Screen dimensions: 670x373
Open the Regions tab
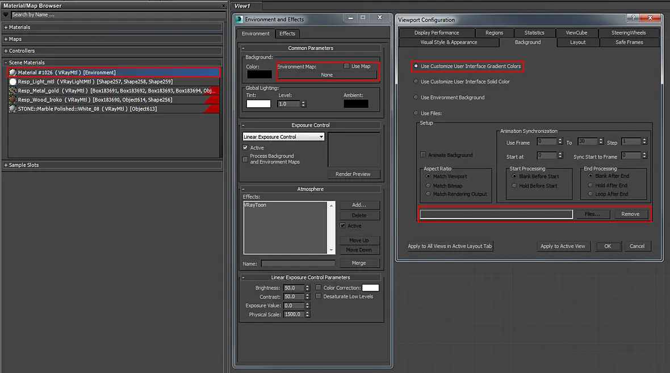(x=494, y=32)
